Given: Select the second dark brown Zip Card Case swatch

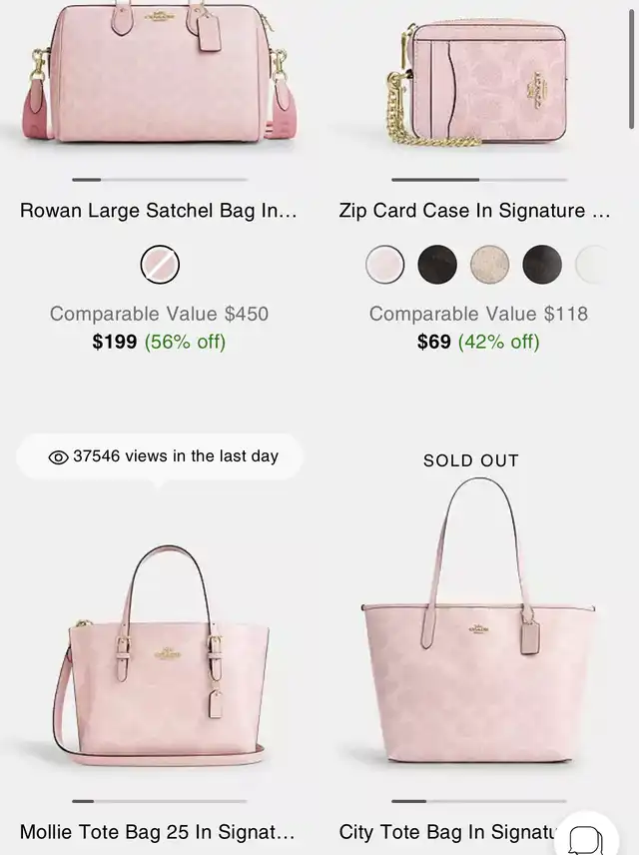Looking at the screenshot, I should [437, 265].
